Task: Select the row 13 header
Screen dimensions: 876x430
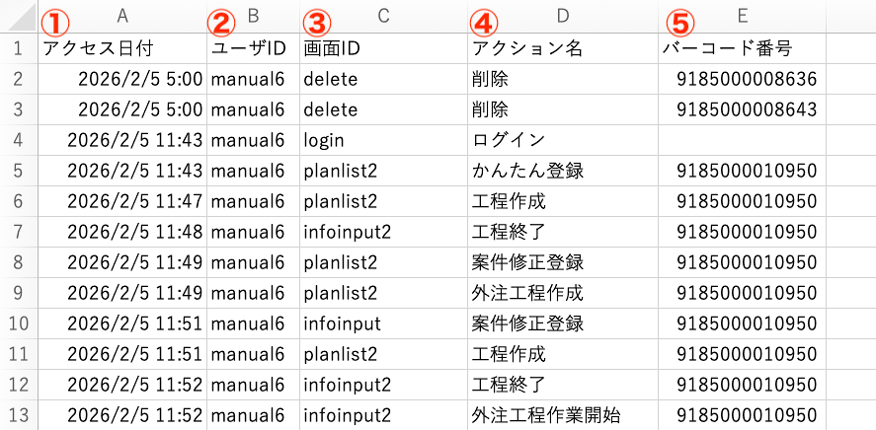Action: coord(18,415)
